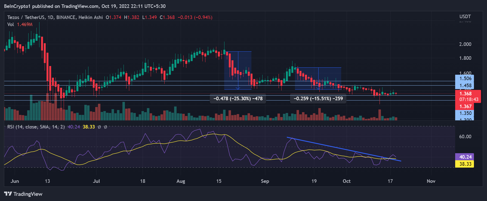Click the 1.350 blue price label

[x=465, y=113]
